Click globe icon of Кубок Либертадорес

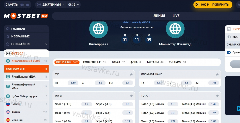pyautogui.click(x=8, y=96)
